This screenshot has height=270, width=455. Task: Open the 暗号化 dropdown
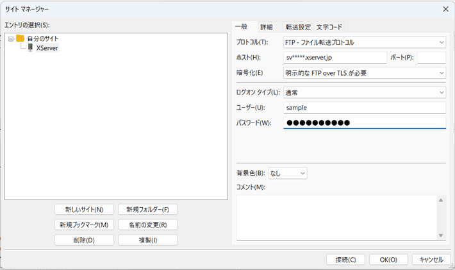(x=365, y=73)
